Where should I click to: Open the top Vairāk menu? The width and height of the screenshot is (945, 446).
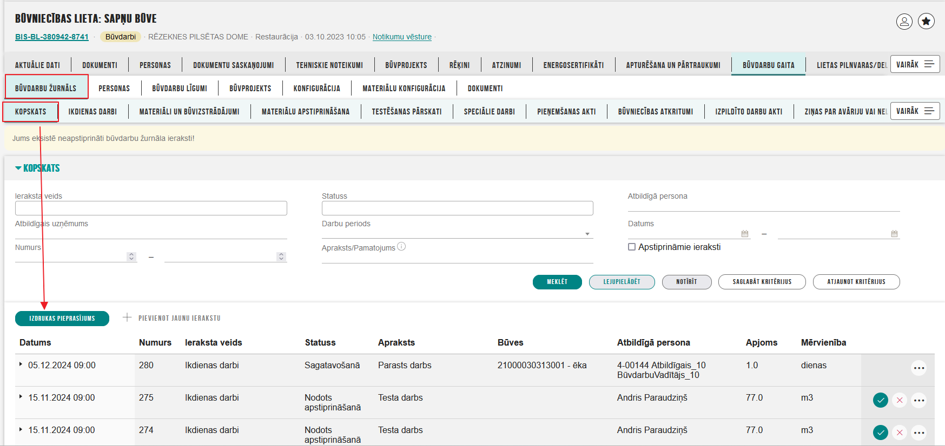point(915,64)
